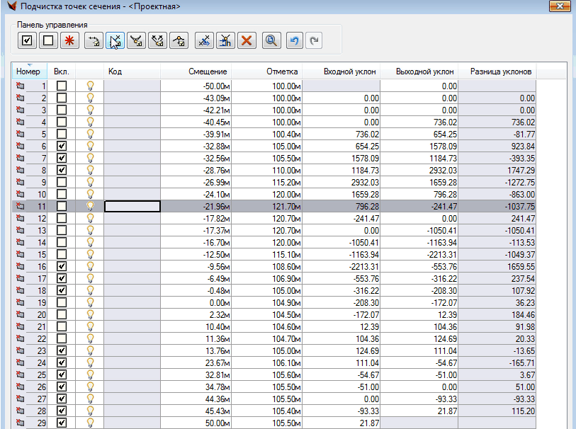Disable the checkbox in row 23
The width and height of the screenshot is (576, 429).
tap(62, 350)
